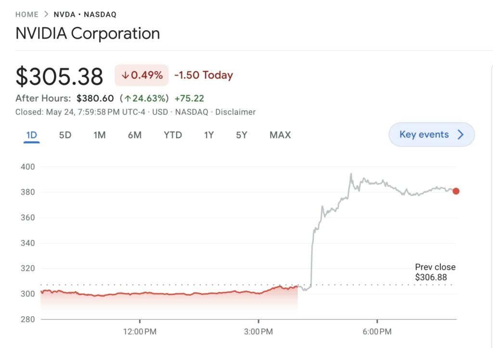
Task: Click the 1M tab label
Action: [100, 135]
